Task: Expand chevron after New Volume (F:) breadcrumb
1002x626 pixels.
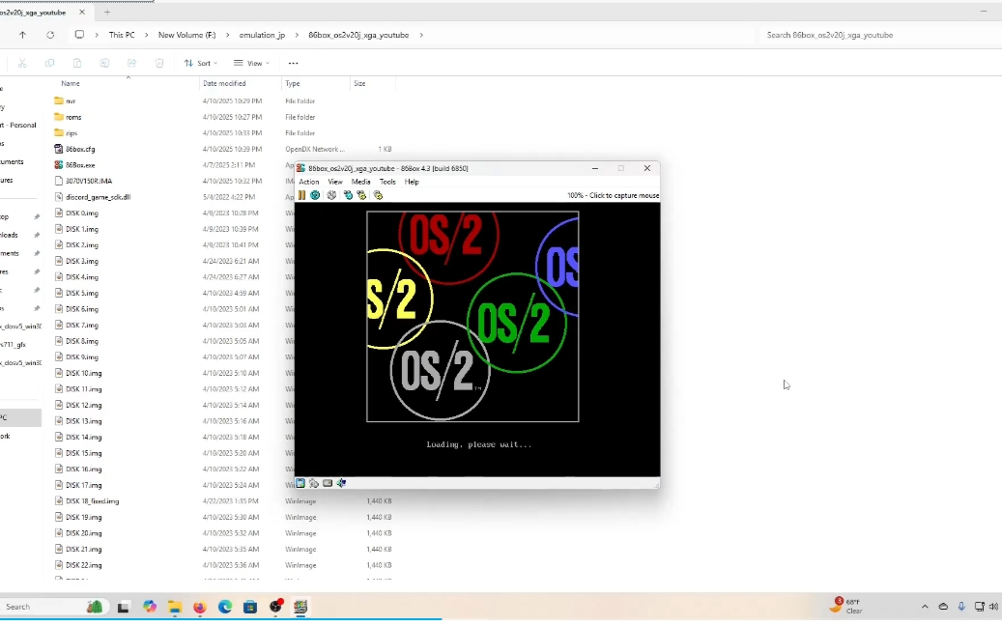Action: coord(227,35)
